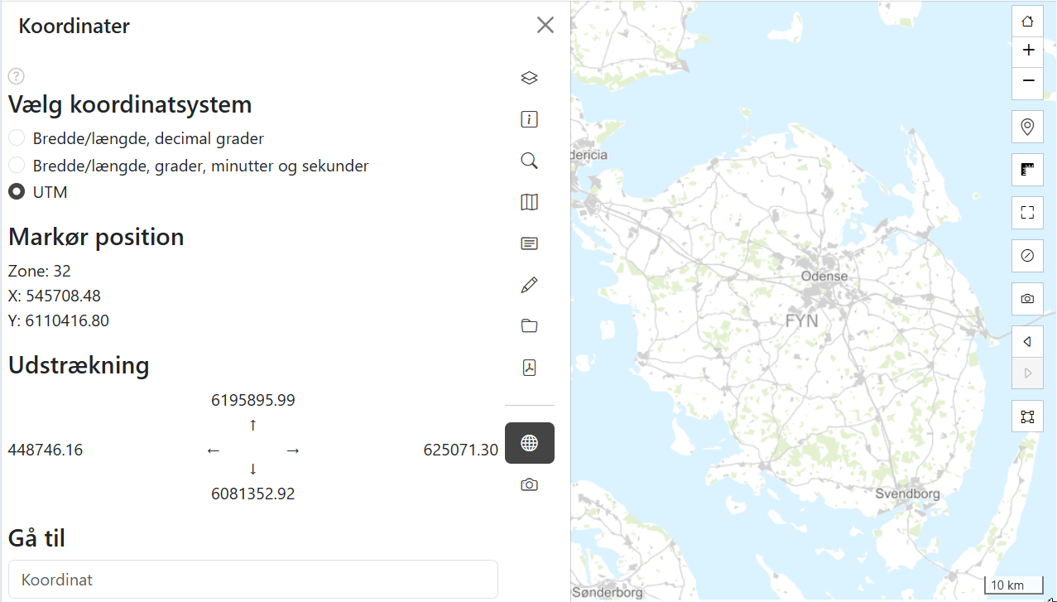Click the help question mark icon
The image size is (1057, 602).
(17, 76)
